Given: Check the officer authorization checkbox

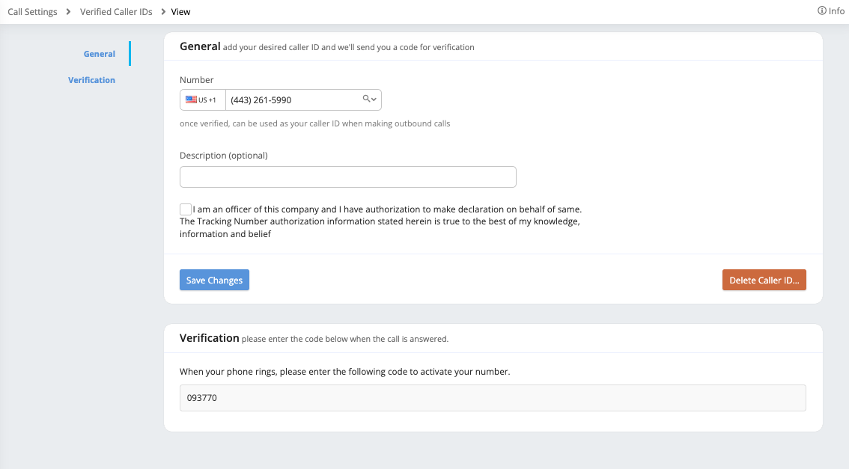Looking at the screenshot, I should (186, 209).
